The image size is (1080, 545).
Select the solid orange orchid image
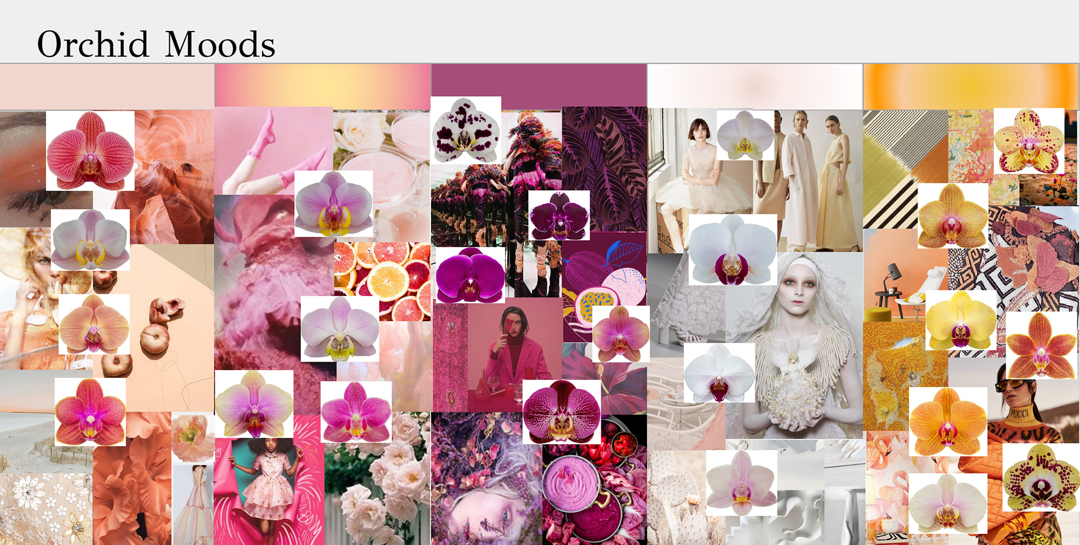(x=948, y=421)
